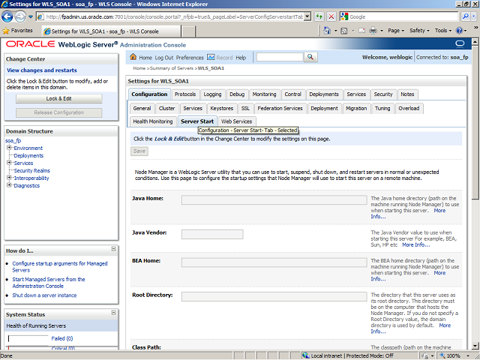Click the Failed (0) health status link
The image size is (480, 360).
61,338
